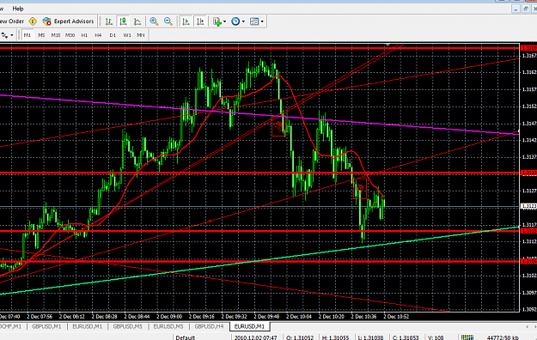Click the left chart-tabs scroll arrow

click(527, 326)
